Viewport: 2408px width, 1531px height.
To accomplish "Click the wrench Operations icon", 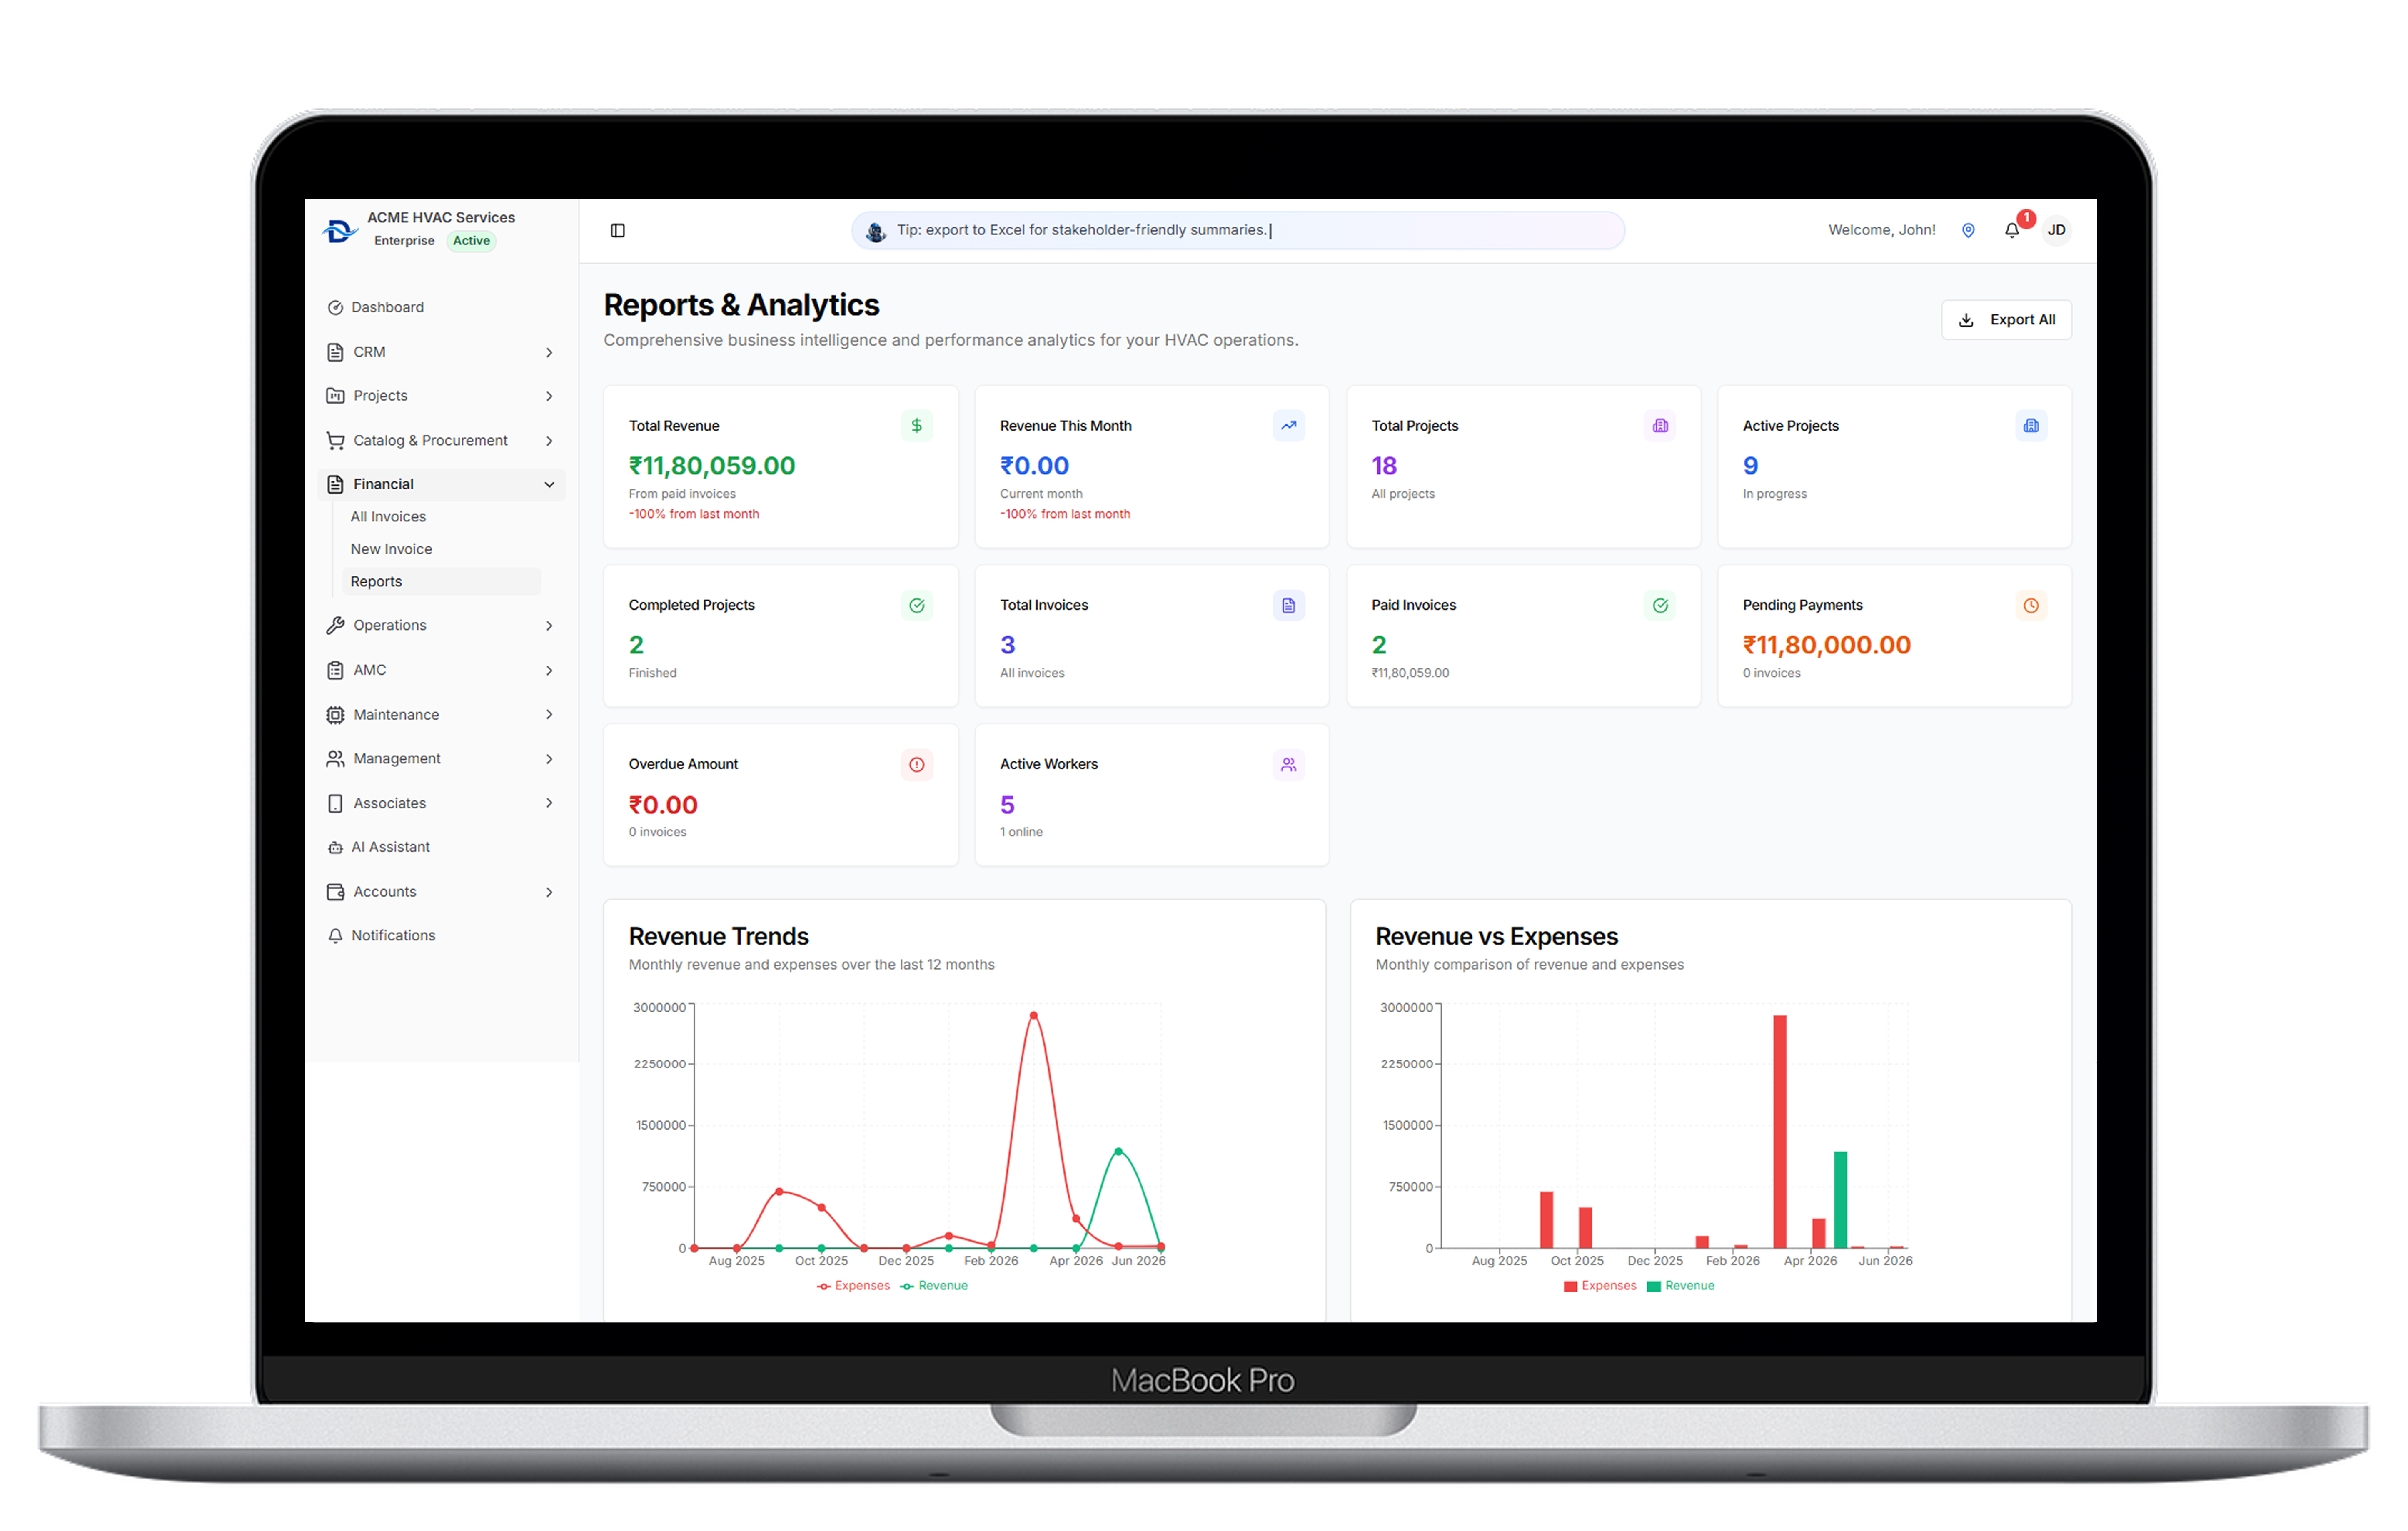I will (x=335, y=626).
